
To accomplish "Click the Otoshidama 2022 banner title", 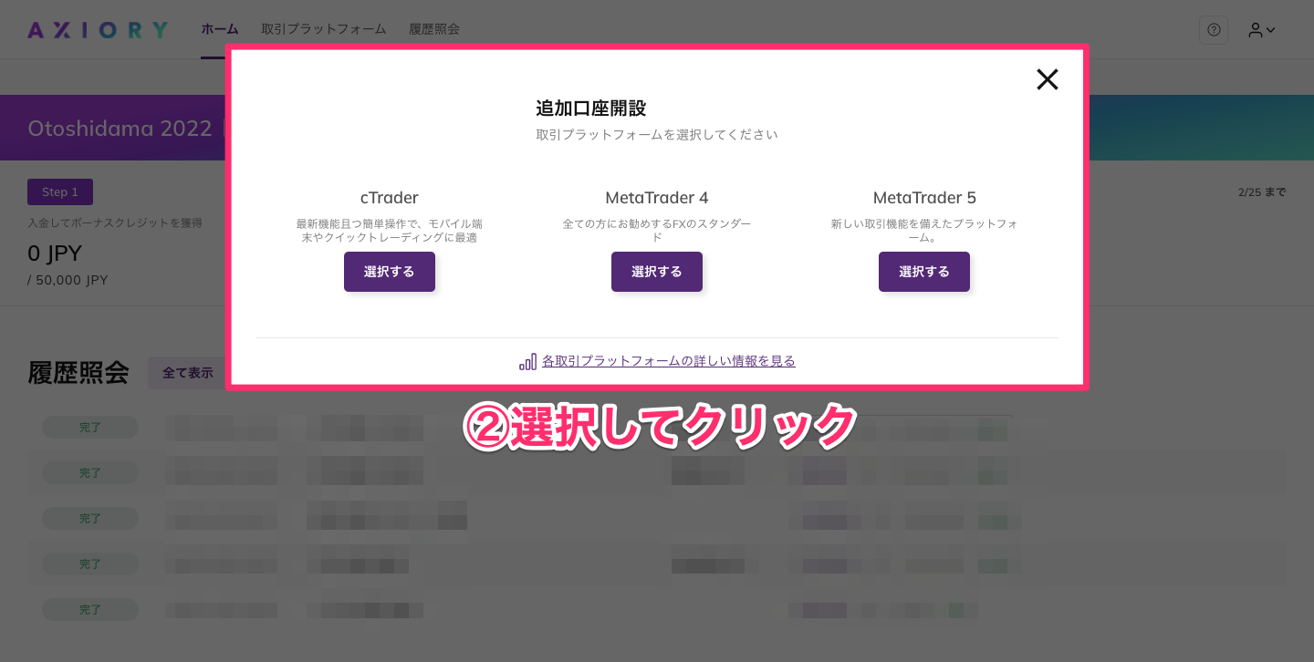I will click(x=120, y=129).
